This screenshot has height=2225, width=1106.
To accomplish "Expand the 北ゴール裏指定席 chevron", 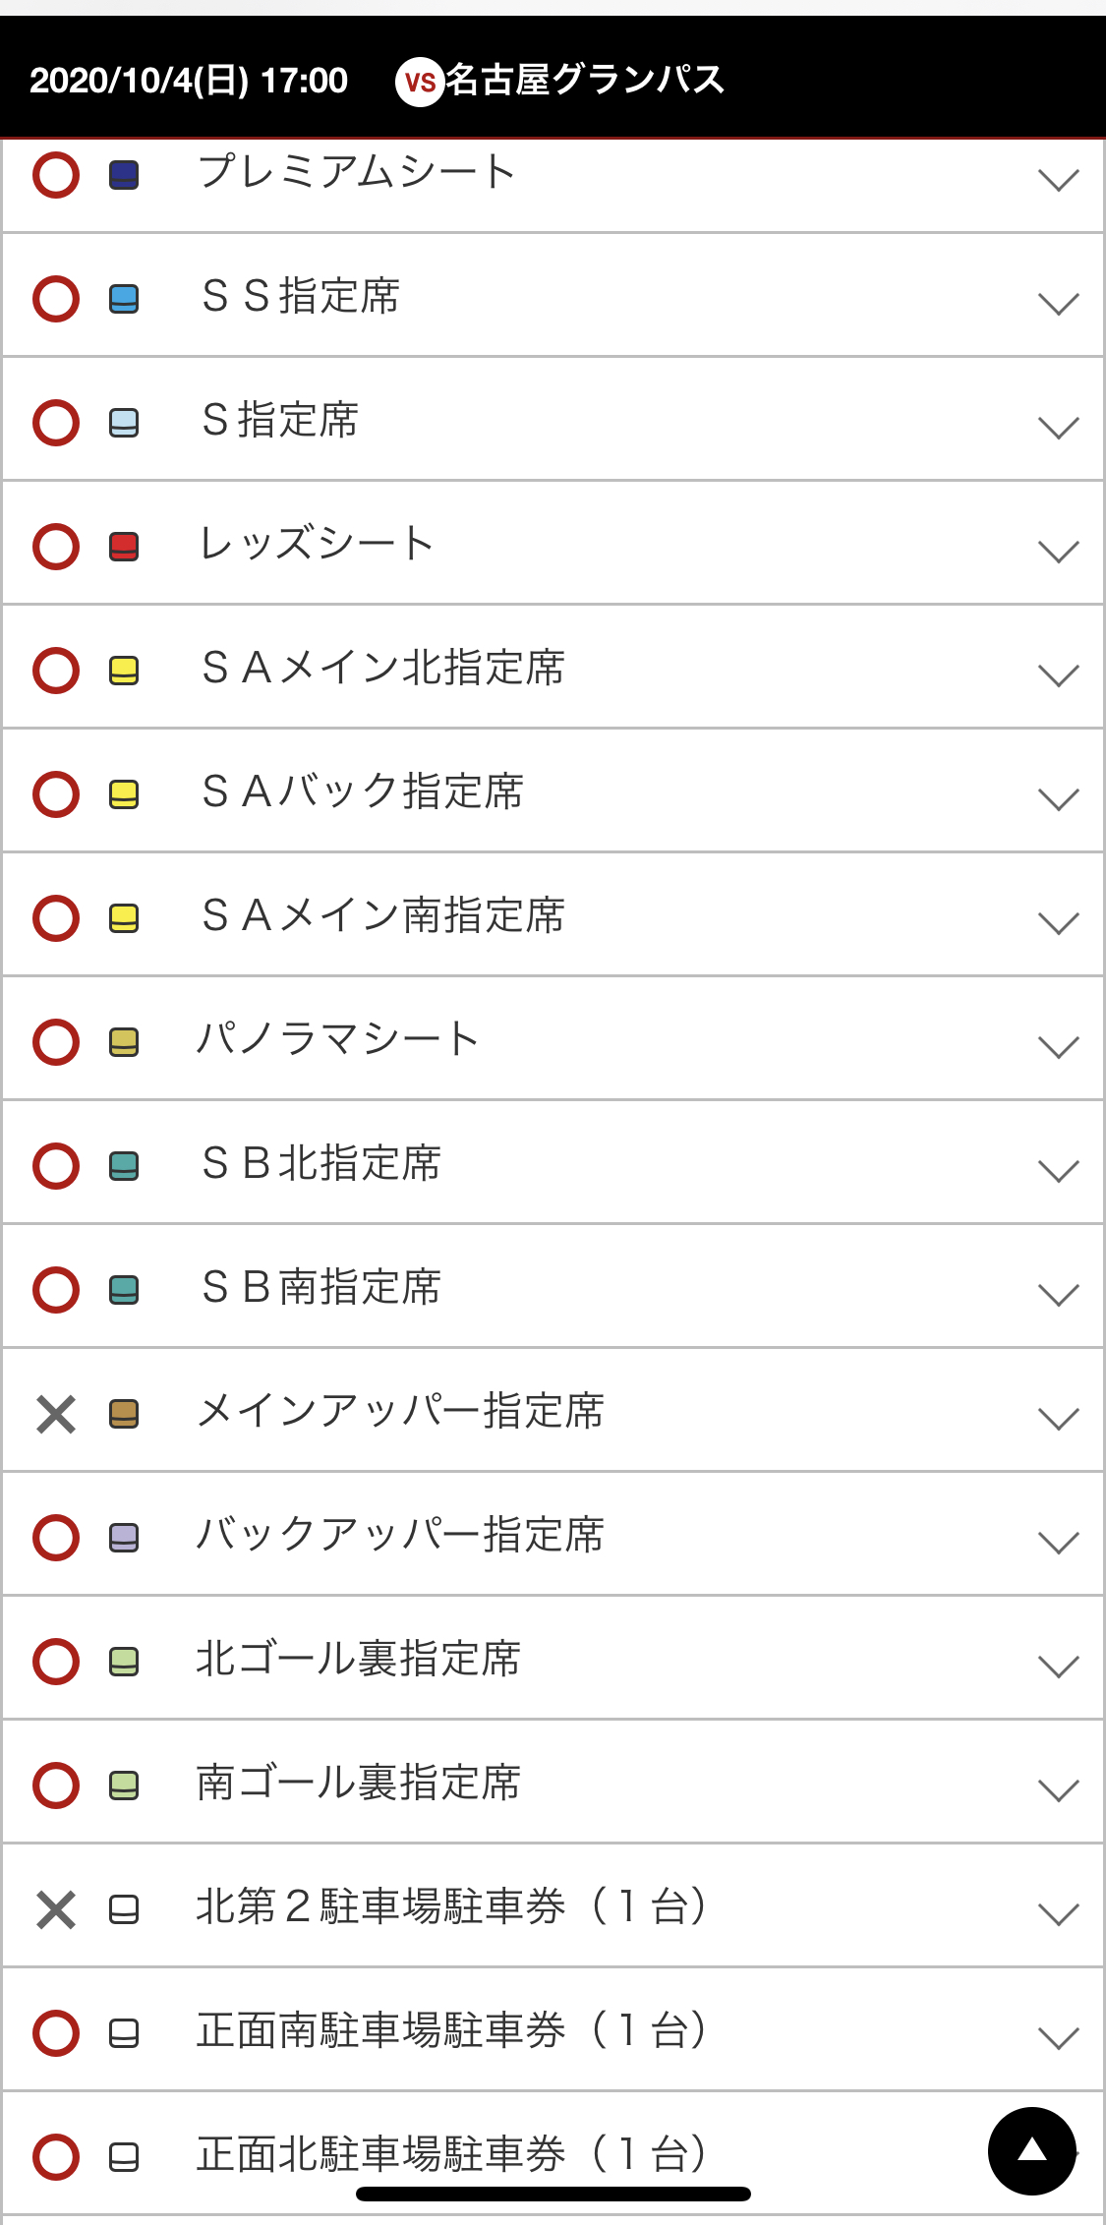I will click(x=1058, y=1666).
